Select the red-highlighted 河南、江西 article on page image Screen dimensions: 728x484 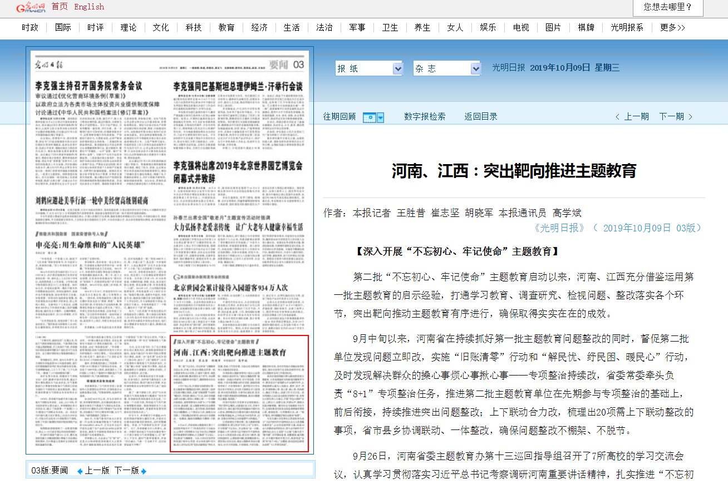(239, 393)
